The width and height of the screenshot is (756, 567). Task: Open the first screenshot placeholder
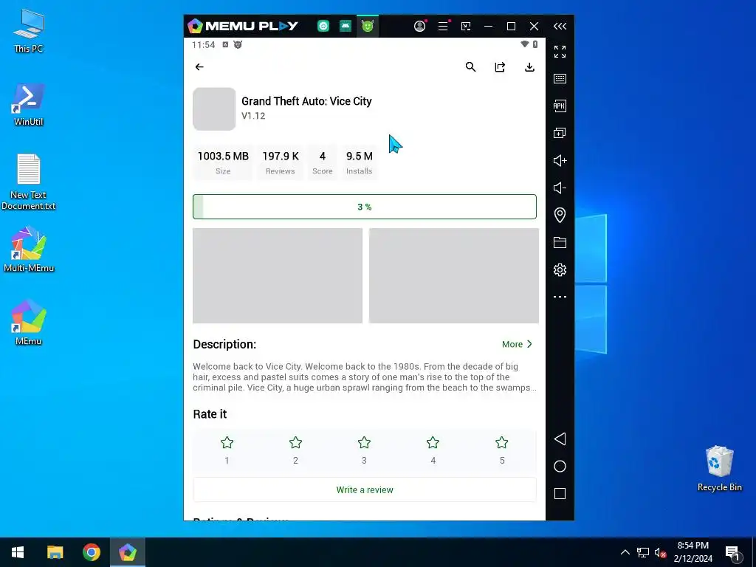(278, 276)
